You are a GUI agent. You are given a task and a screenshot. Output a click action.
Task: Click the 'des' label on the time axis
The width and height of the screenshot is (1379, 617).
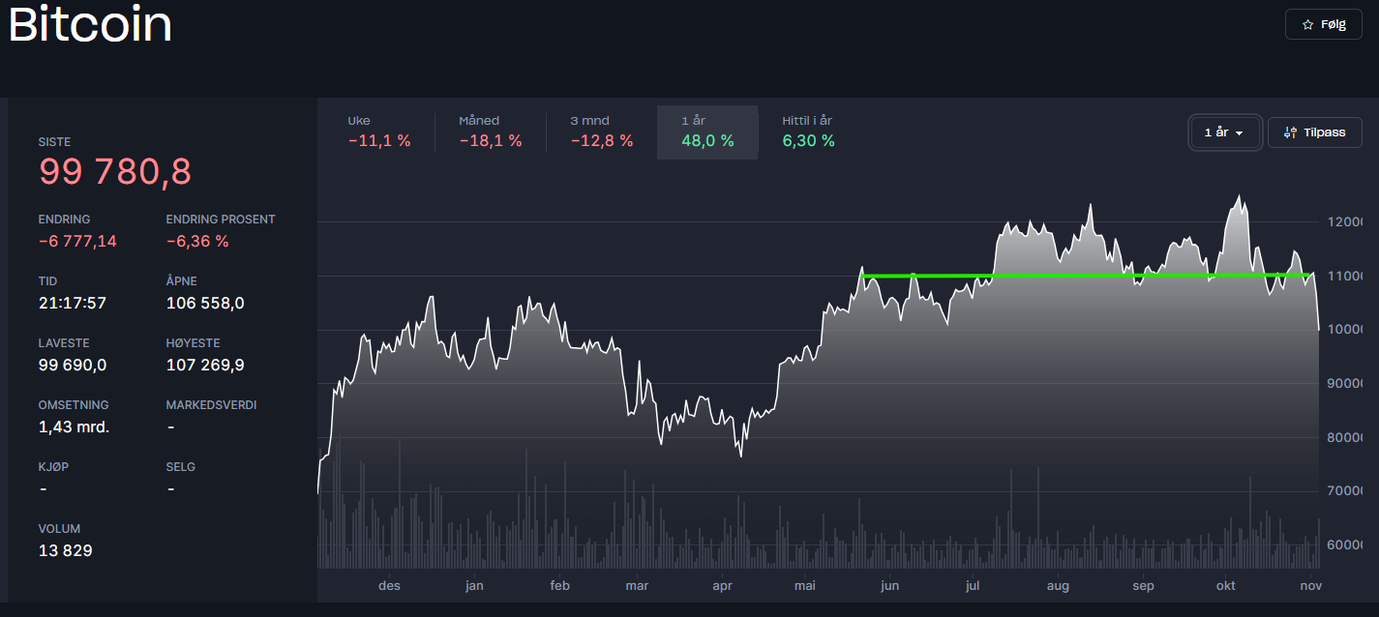point(389,585)
